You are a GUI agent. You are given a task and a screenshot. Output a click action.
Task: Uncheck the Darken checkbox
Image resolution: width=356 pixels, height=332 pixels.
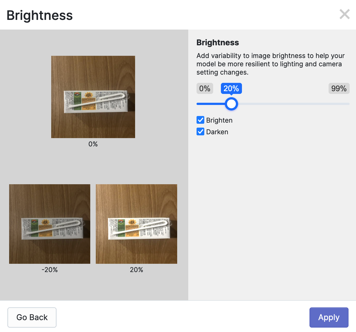[x=200, y=132]
